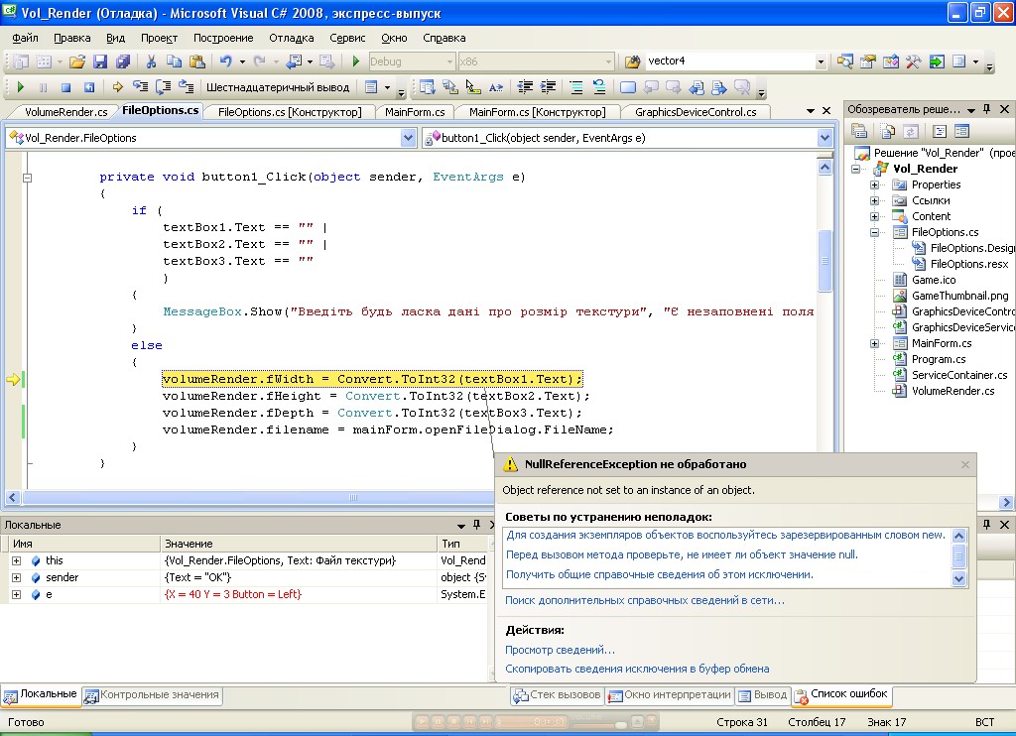Click the Просмотр сведений link
Image resolution: width=1016 pixels, height=736 pixels.
point(560,650)
